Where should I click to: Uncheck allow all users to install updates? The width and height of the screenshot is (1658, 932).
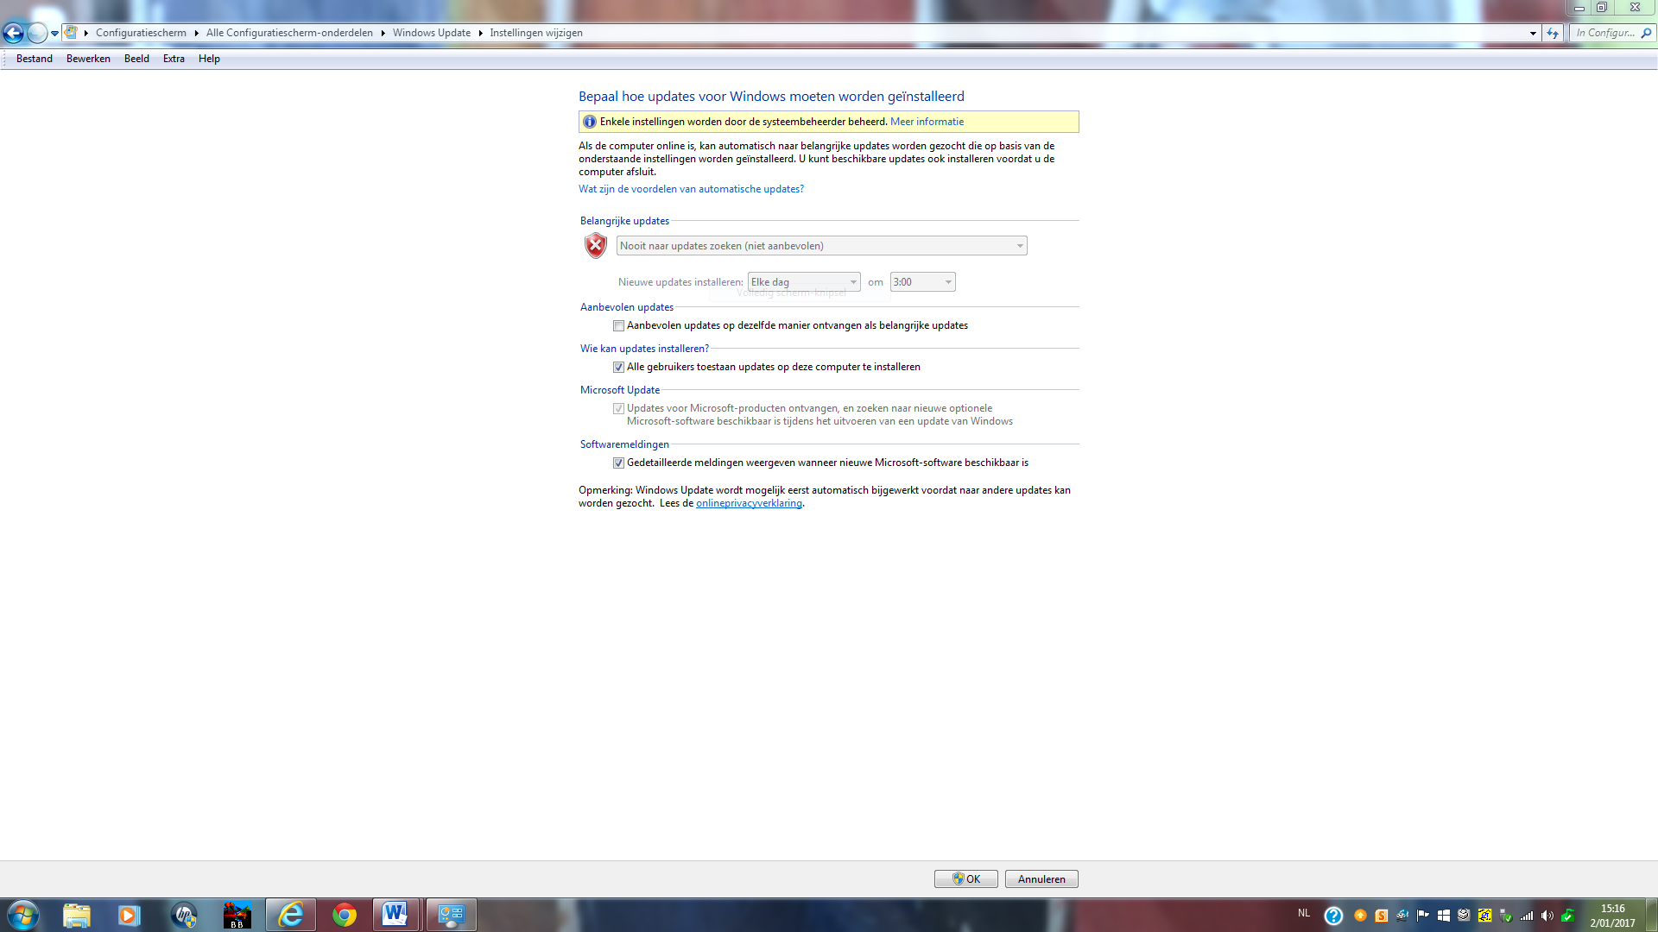[618, 368]
